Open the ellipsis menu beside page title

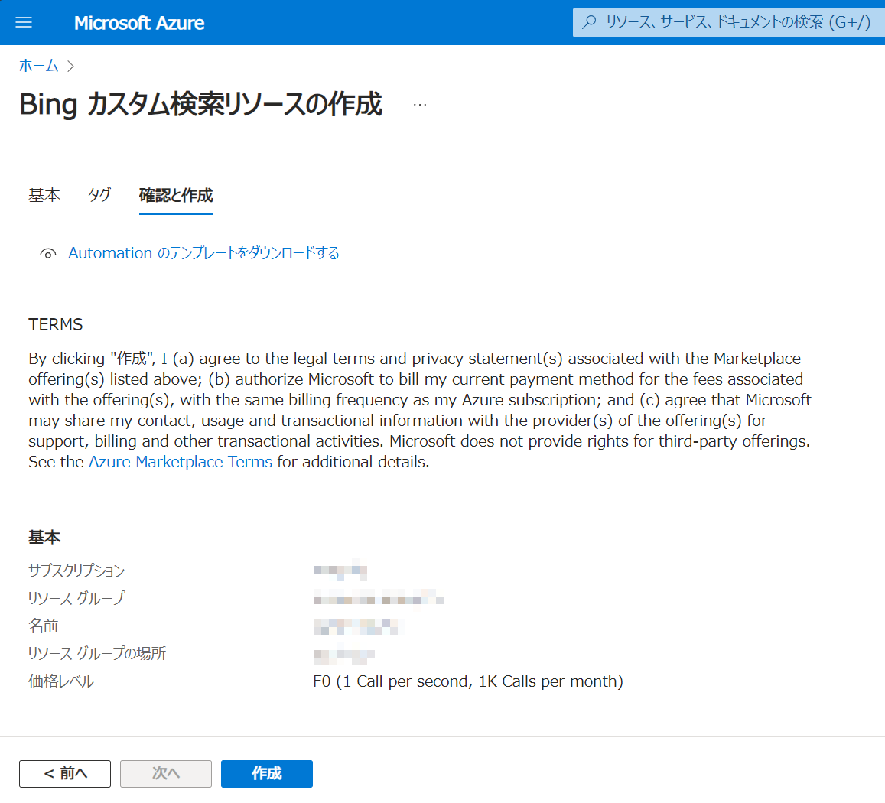tap(419, 105)
